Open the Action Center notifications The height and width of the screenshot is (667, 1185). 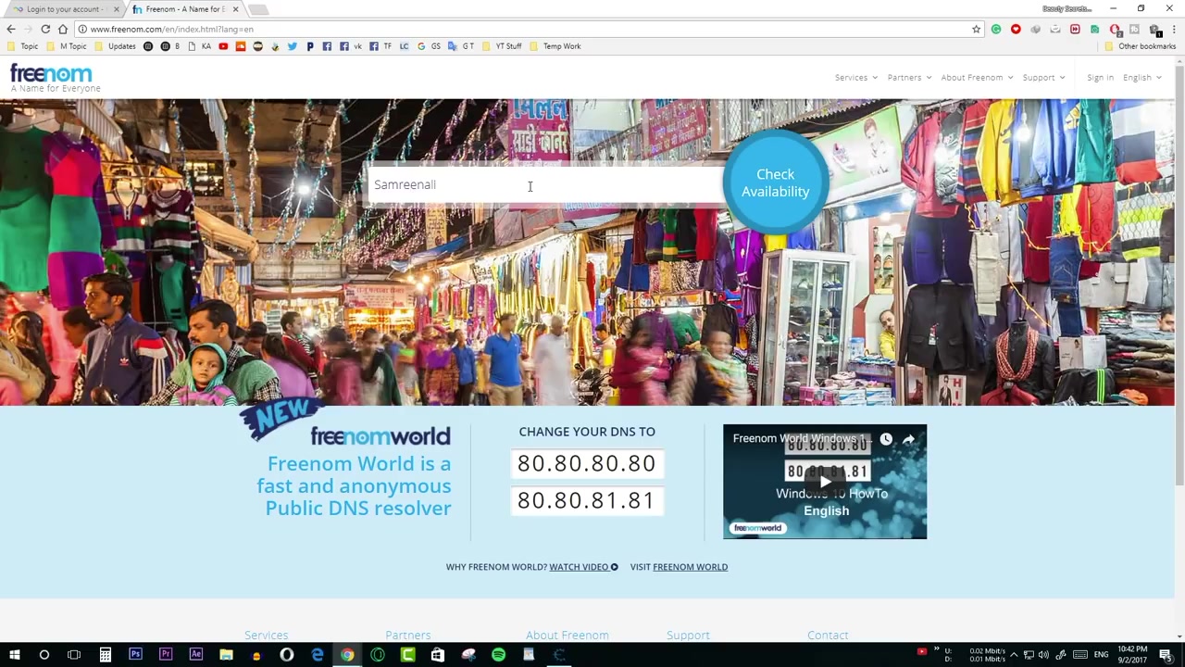pos(1166,655)
